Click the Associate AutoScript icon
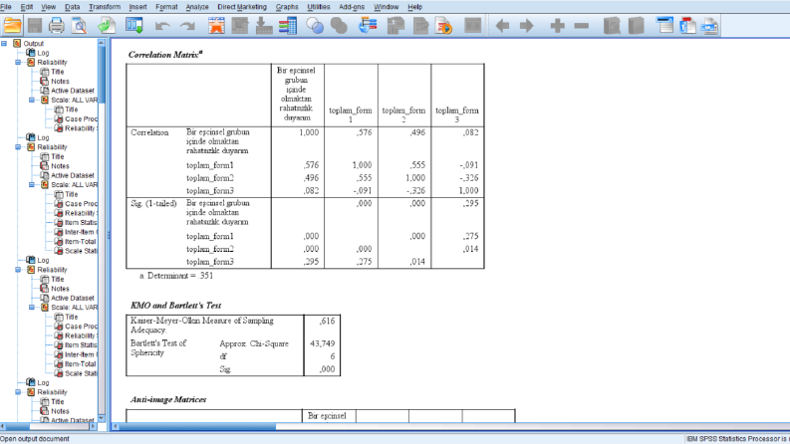This screenshot has height=444, width=790. coord(396,26)
